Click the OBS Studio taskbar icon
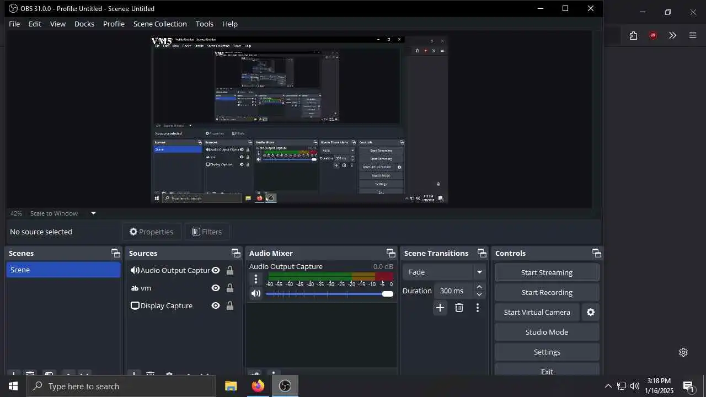Screen dimensions: 706x397 tap(285, 386)
